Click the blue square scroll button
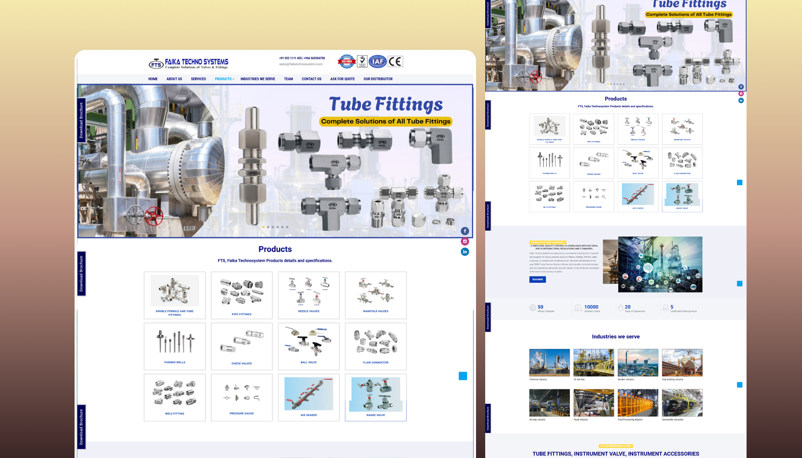The image size is (802, 458). (x=463, y=376)
